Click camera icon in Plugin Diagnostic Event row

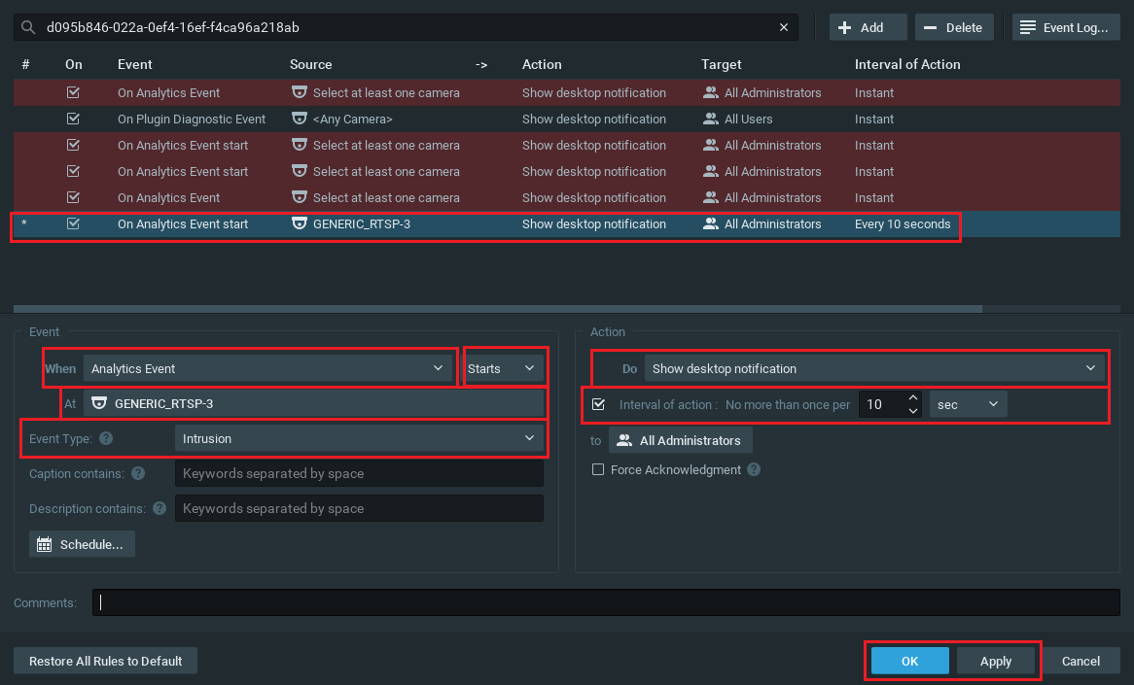coord(300,119)
